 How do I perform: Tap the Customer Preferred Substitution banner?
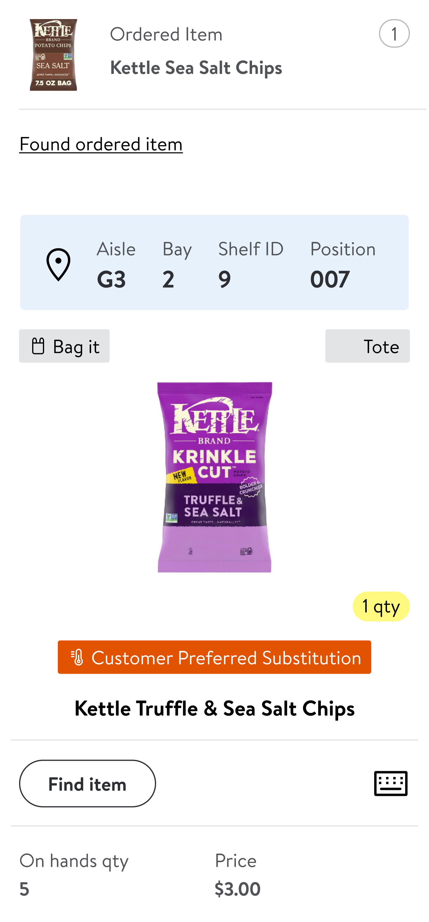[x=214, y=657]
